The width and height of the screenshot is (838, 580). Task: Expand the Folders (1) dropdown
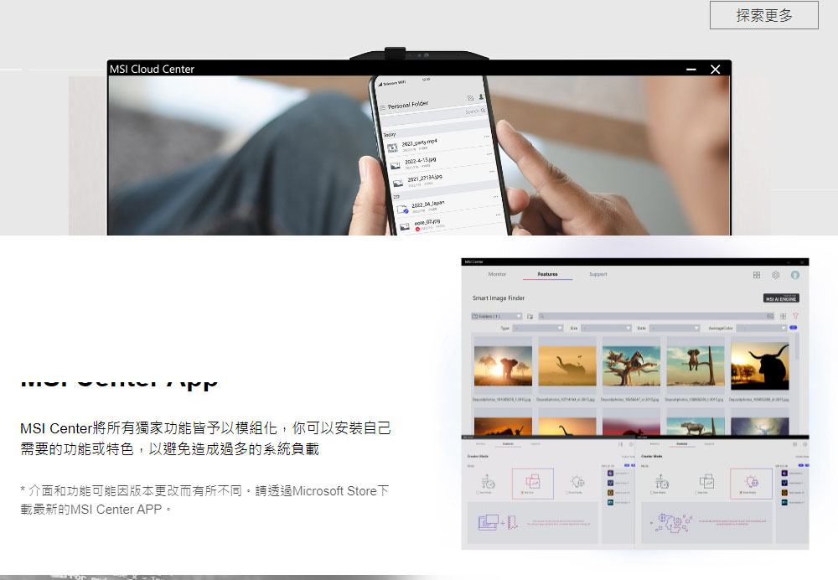point(496,316)
